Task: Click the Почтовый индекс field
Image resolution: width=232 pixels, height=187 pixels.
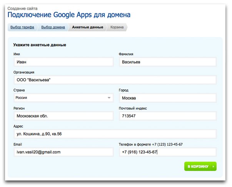Action: 167,116
